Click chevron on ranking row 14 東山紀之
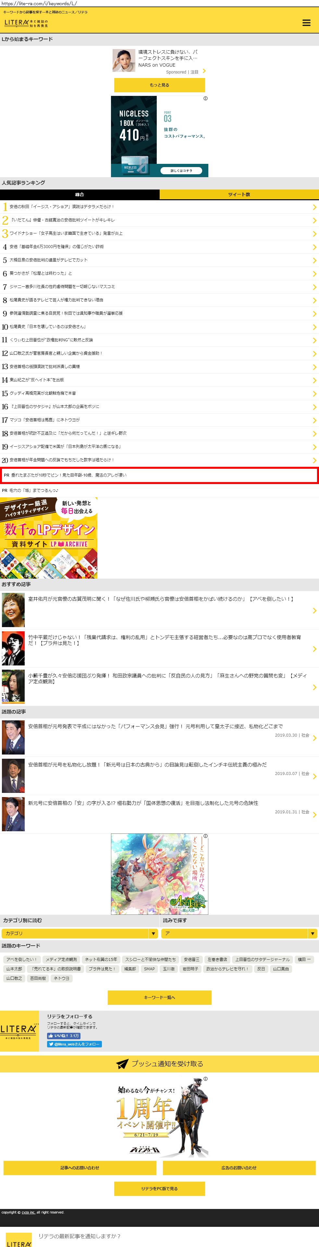This screenshot has height=1247, width=319. click(315, 380)
